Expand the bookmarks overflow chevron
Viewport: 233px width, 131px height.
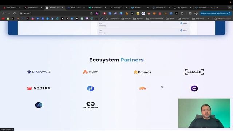click(x=209, y=19)
